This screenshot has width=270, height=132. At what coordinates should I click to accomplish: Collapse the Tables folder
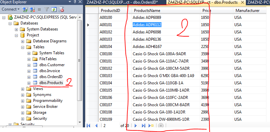(x=22, y=47)
